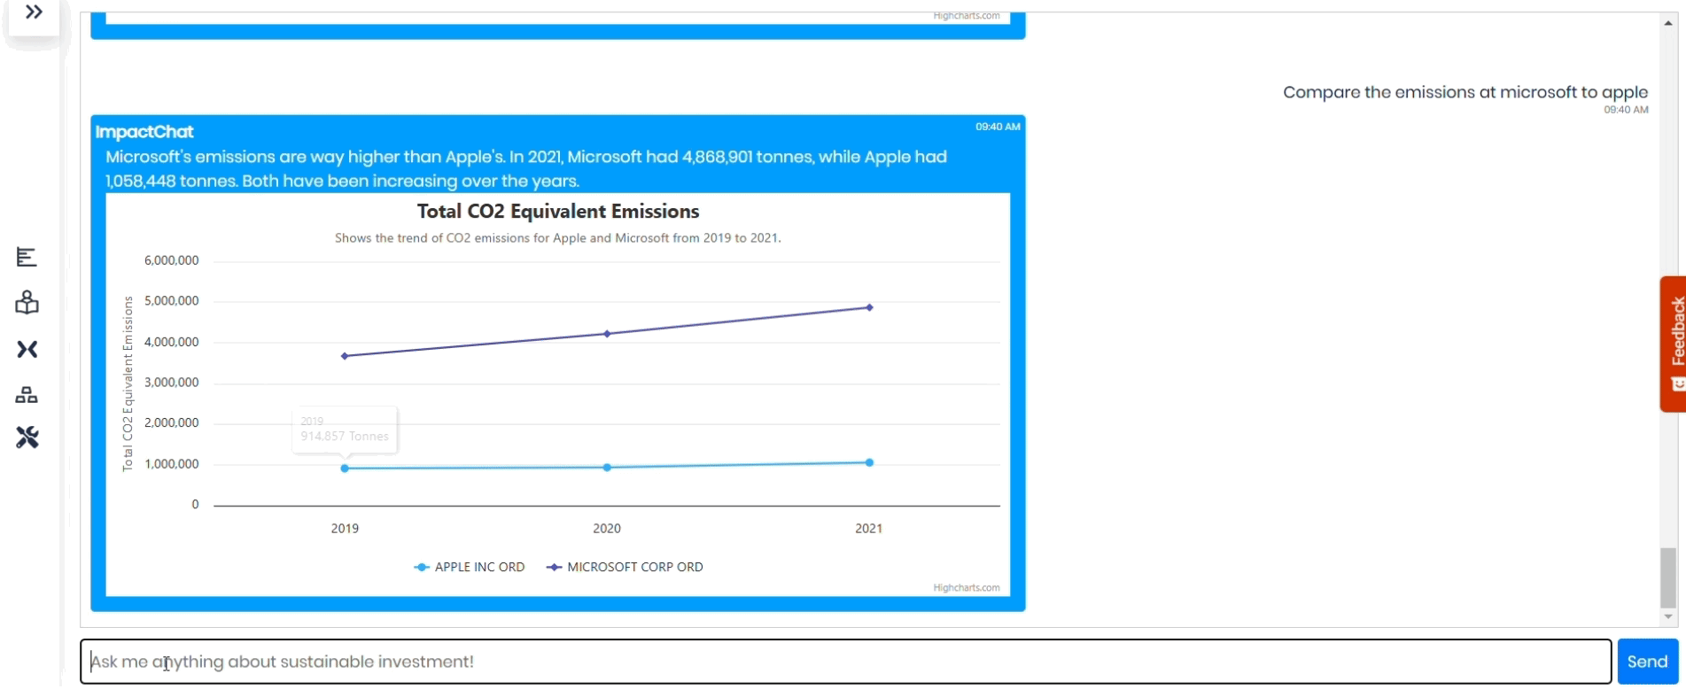The height and width of the screenshot is (697, 1686).
Task: Click Apple's 2020 data point
Action: pos(607,468)
